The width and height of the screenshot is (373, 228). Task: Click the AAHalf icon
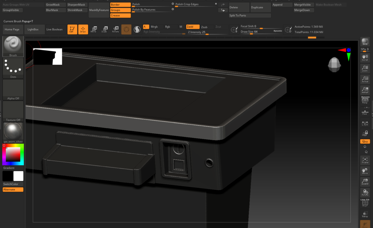[365, 90]
